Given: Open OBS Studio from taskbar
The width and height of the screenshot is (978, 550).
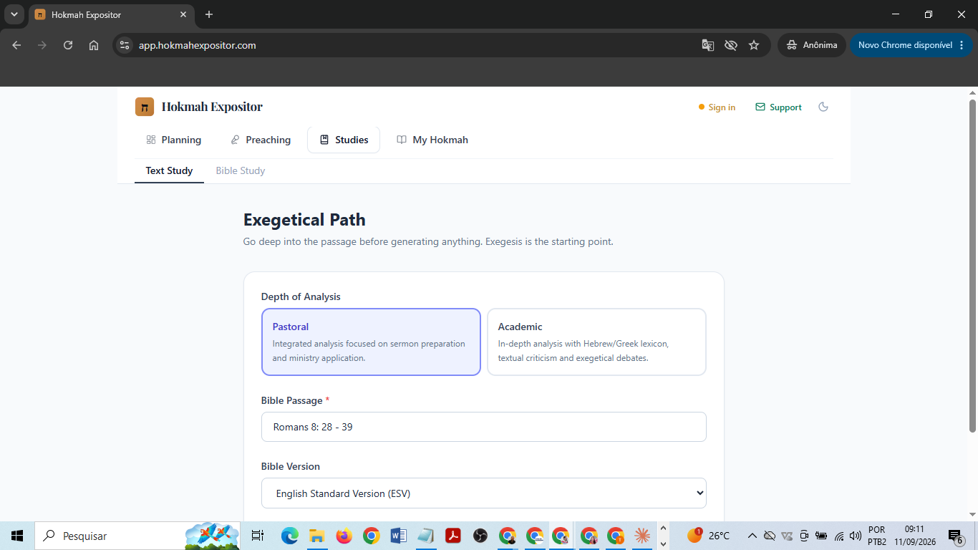Looking at the screenshot, I should 480,536.
